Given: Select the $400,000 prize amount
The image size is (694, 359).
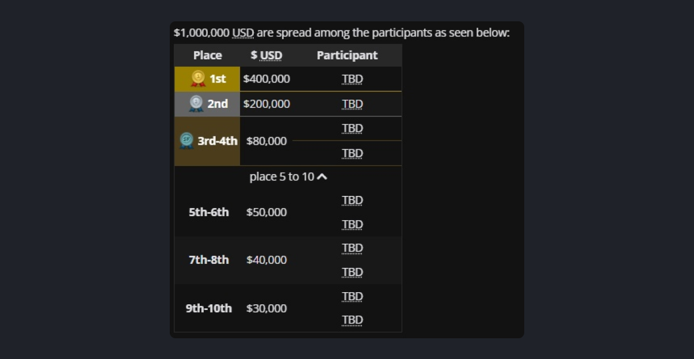Looking at the screenshot, I should (x=266, y=79).
